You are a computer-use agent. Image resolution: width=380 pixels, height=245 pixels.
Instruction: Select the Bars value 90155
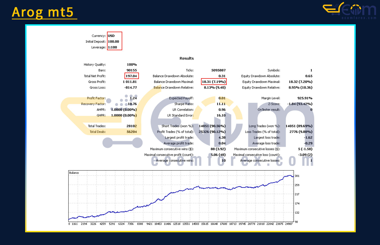pos(132,70)
